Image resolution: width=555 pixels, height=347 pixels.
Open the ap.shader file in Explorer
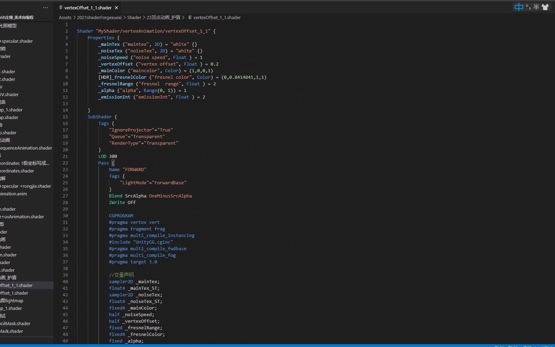coord(9,117)
